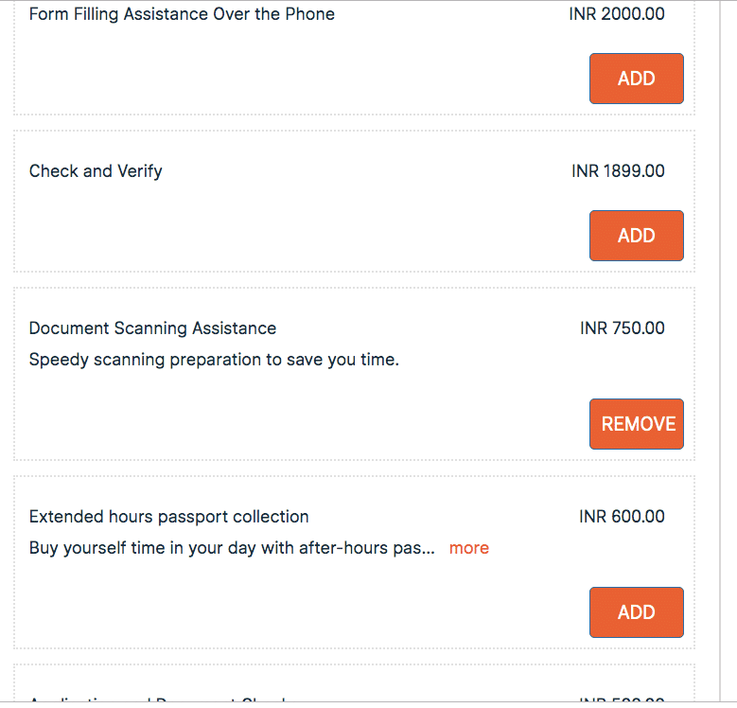Click the INR 600.00 price
The image size is (737, 708).
click(622, 517)
